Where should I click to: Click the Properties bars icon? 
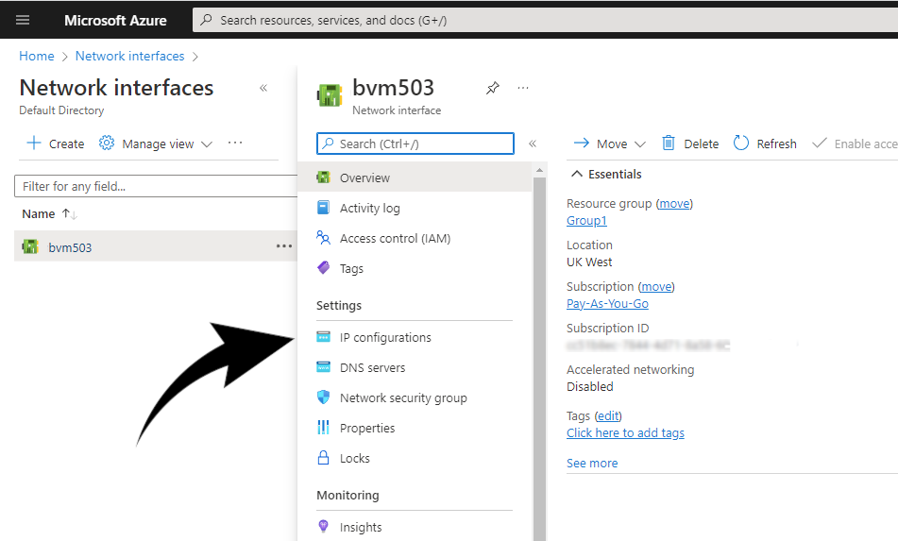pos(324,427)
